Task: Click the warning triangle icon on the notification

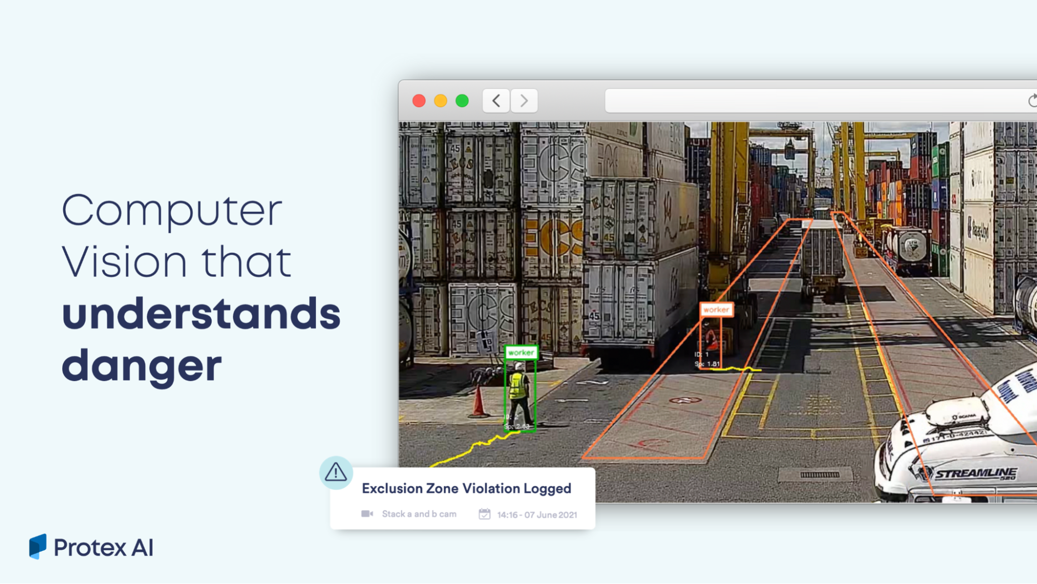Action: coord(335,473)
